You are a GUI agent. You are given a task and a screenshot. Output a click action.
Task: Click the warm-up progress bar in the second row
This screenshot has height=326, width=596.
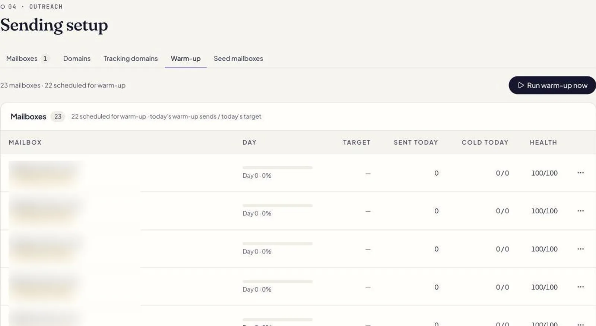point(278,206)
